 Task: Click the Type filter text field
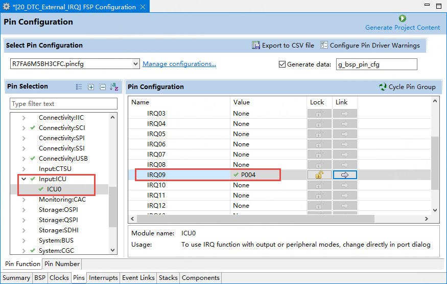click(63, 104)
